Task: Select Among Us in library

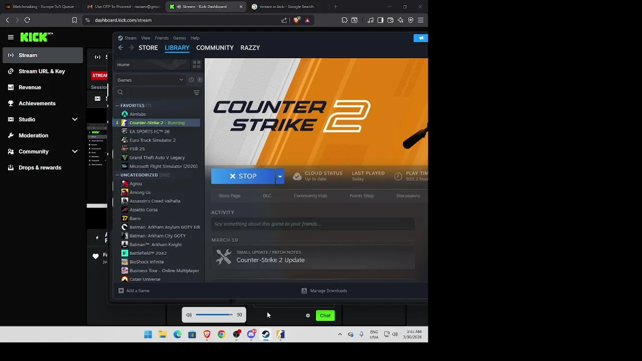Action: (140, 193)
